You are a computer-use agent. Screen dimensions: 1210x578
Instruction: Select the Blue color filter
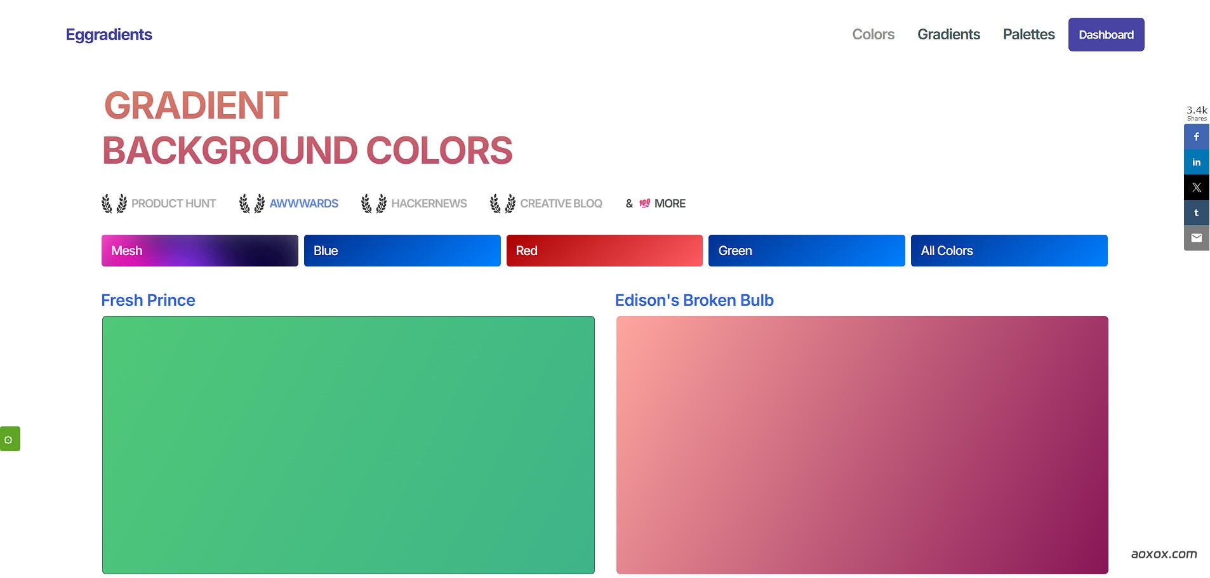click(x=402, y=251)
